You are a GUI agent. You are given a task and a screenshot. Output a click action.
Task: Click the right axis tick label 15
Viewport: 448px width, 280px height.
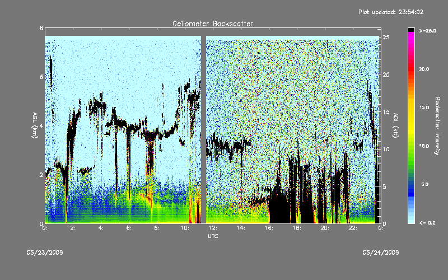coord(386,112)
